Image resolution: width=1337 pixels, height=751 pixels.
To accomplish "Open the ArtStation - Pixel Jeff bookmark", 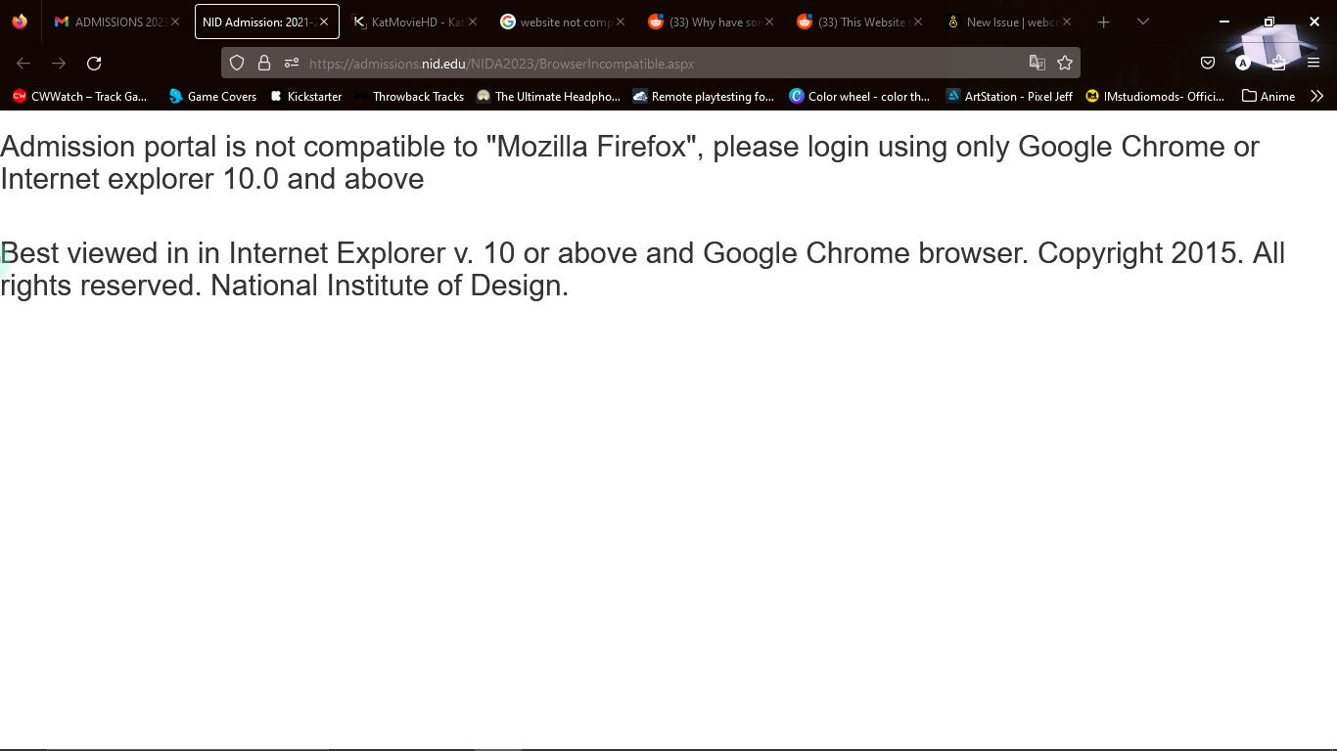I will pos(1009,96).
